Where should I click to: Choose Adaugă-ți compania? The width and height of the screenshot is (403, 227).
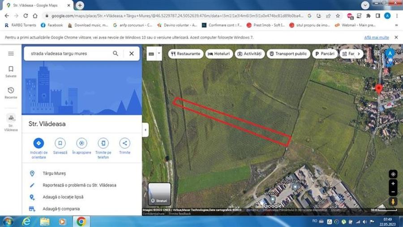(x=82, y=209)
